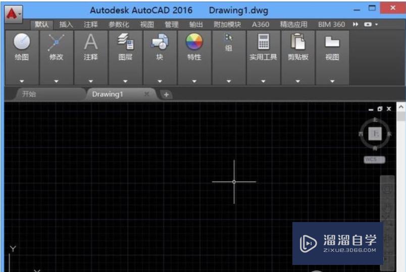
Task: Switch to the View (视图) ribbon tab
Action: point(147,25)
